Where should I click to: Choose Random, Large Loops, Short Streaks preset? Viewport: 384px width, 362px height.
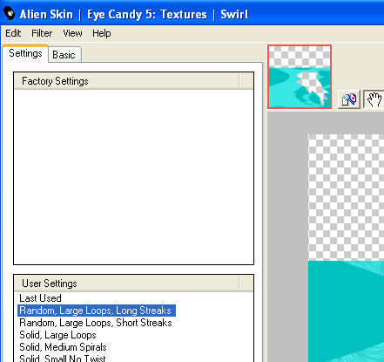[x=96, y=323]
